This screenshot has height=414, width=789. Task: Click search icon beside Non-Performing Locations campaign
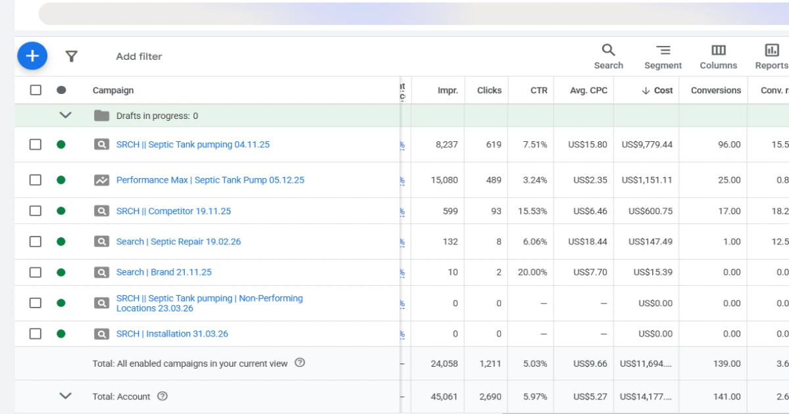click(101, 303)
